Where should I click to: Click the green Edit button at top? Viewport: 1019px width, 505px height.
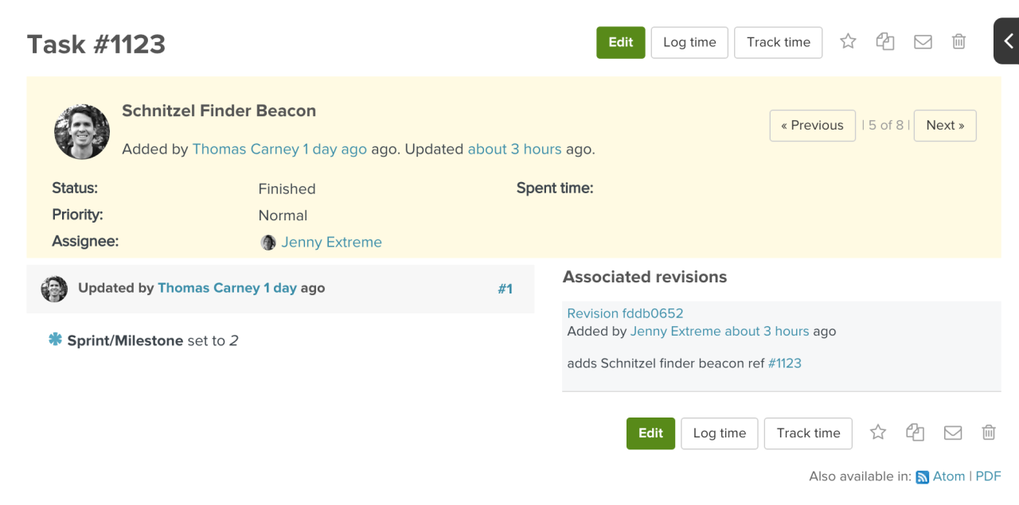[621, 42]
